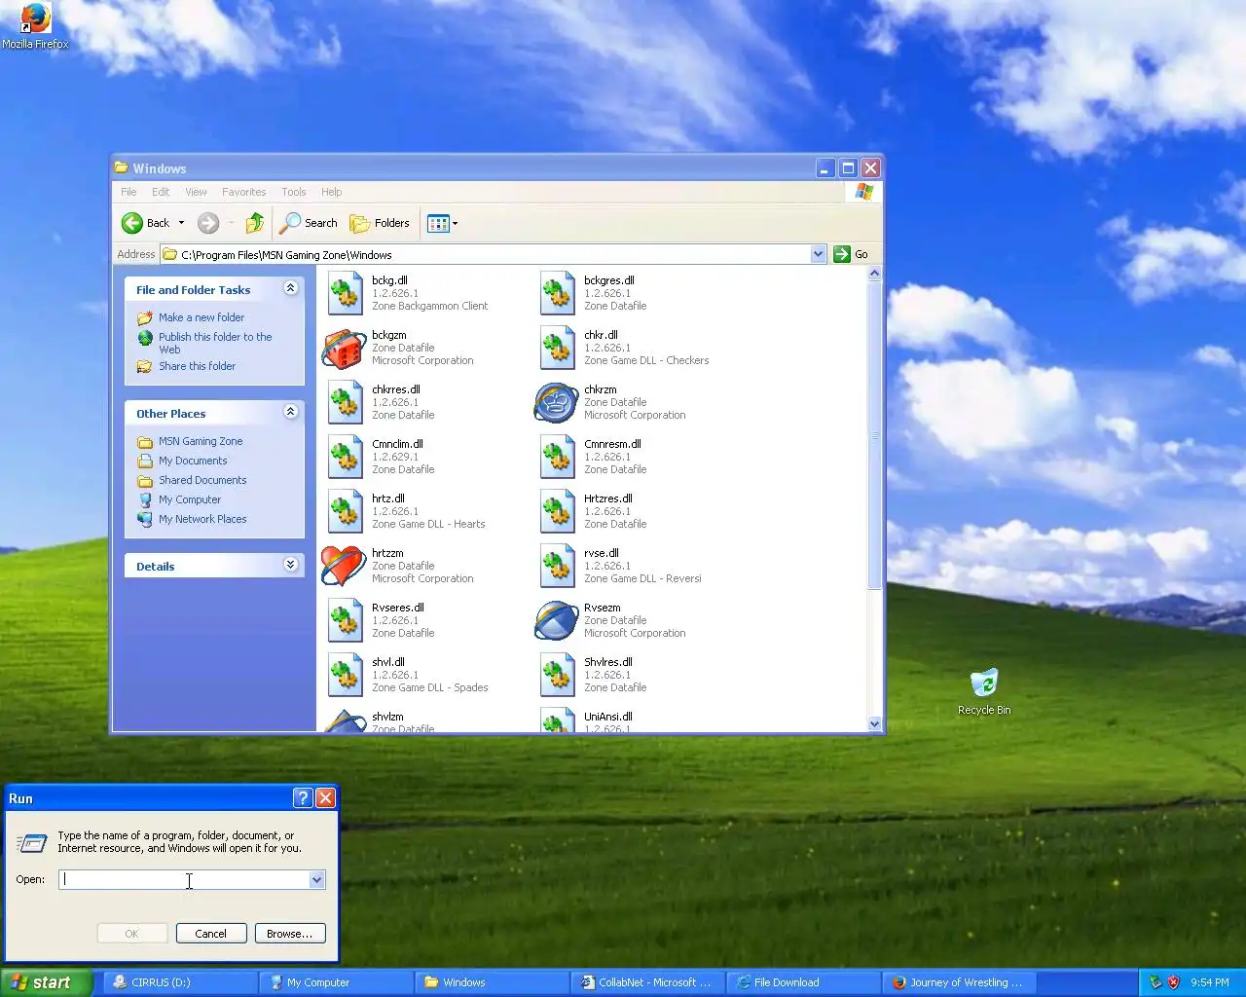Open the Edit menu
The image size is (1246, 997).
tap(161, 192)
